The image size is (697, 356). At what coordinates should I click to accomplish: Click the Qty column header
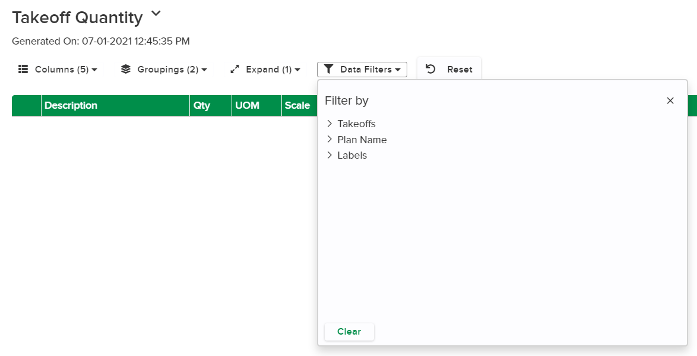[211, 105]
